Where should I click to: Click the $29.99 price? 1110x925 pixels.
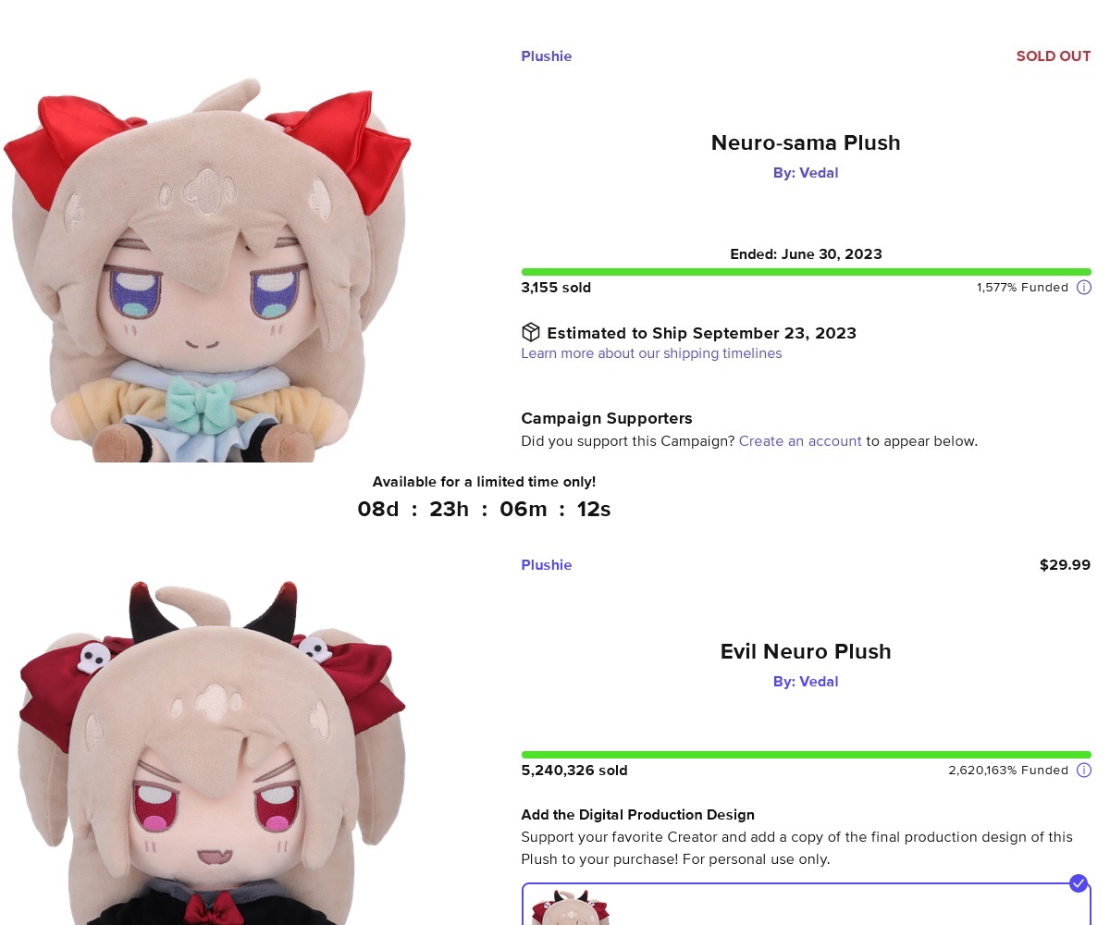(x=1065, y=565)
